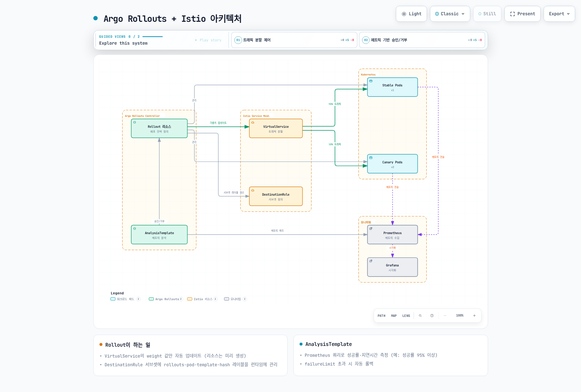Switch to PATH mode

pyautogui.click(x=381, y=316)
